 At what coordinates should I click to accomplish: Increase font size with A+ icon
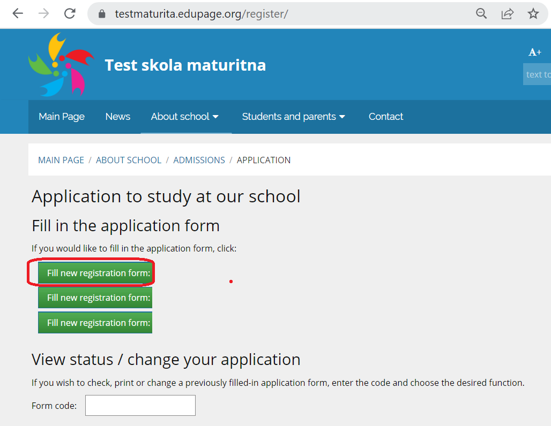[535, 52]
